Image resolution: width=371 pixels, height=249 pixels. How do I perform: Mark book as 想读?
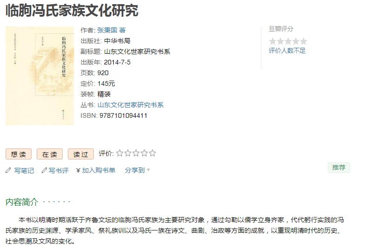click(x=19, y=154)
